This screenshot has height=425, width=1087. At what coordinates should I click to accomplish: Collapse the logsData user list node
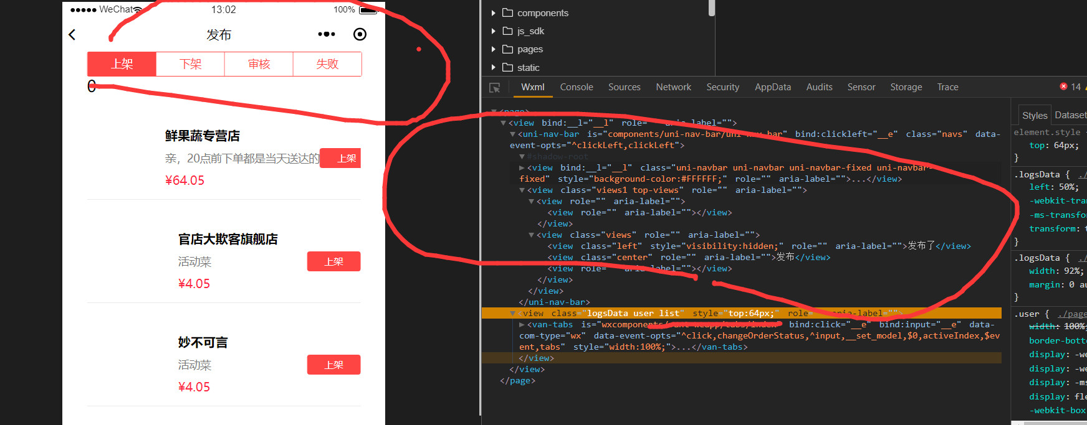(x=513, y=314)
